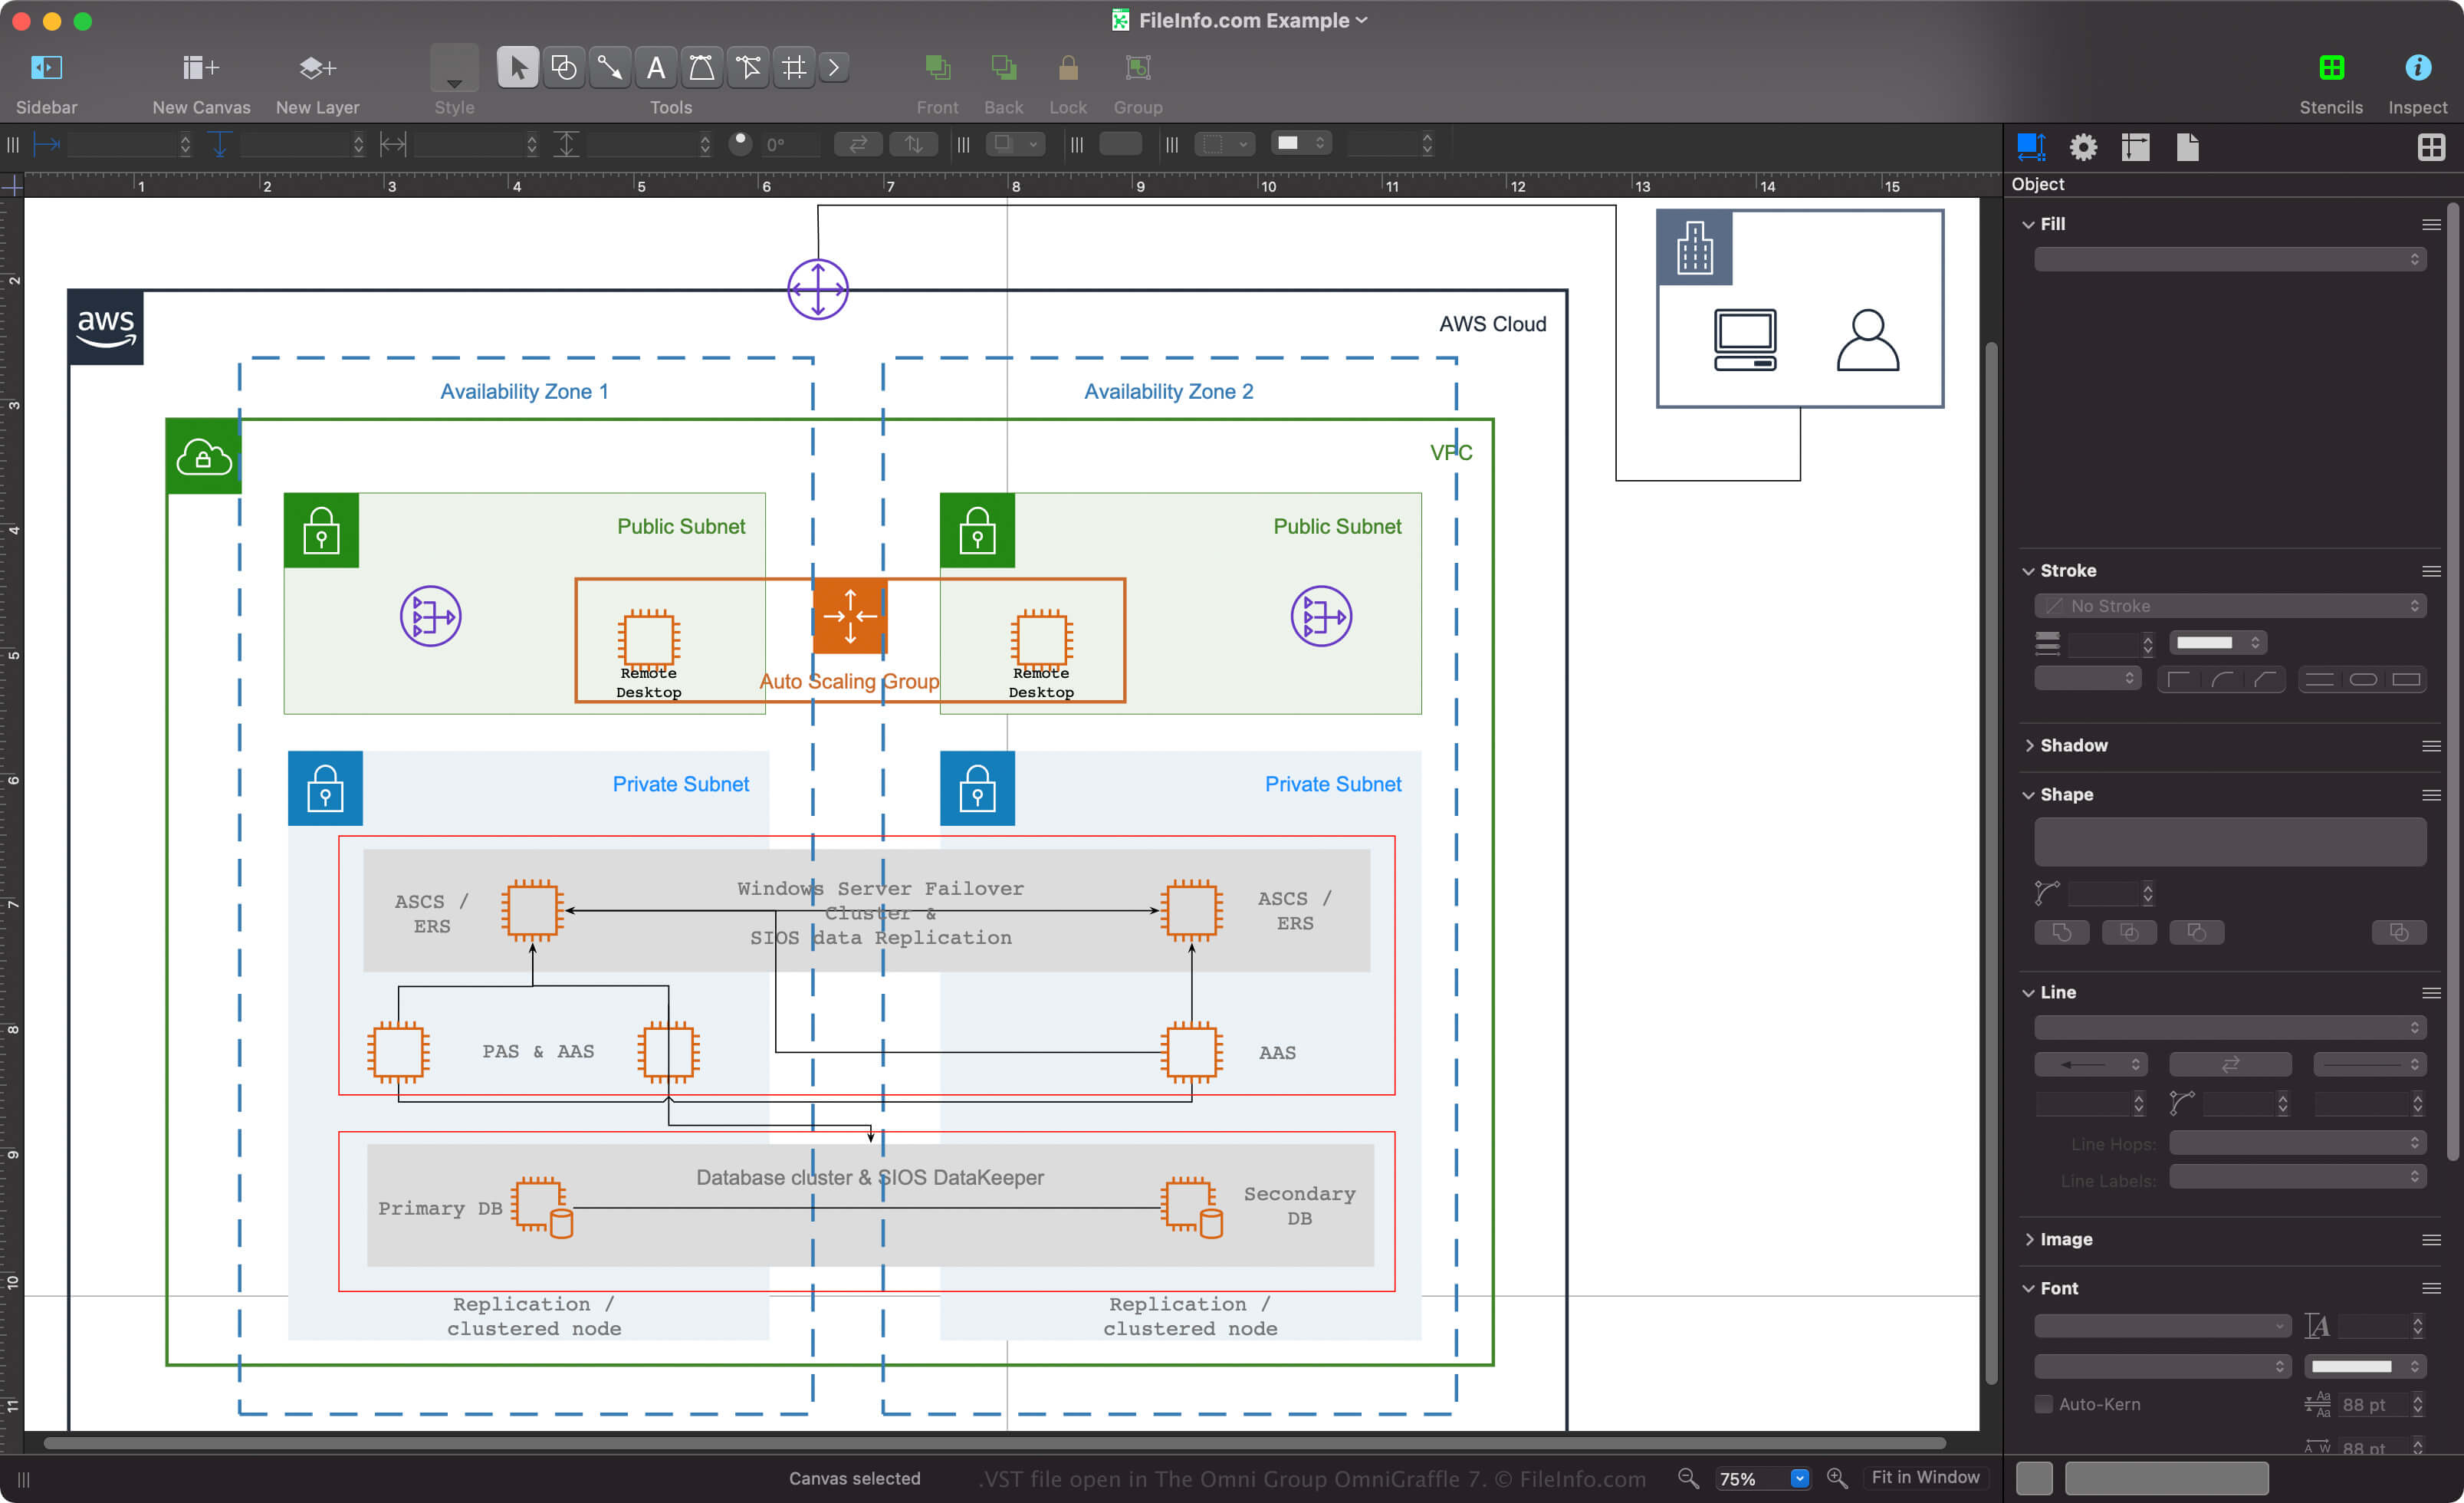
Task: Open the Fill section options menu
Action: point(2431,224)
